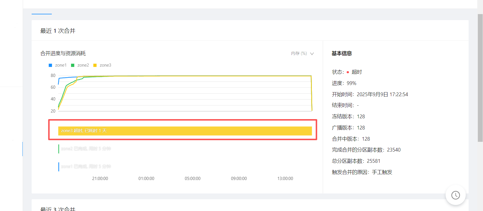Click the 80 y-axis label

[x=53, y=76]
